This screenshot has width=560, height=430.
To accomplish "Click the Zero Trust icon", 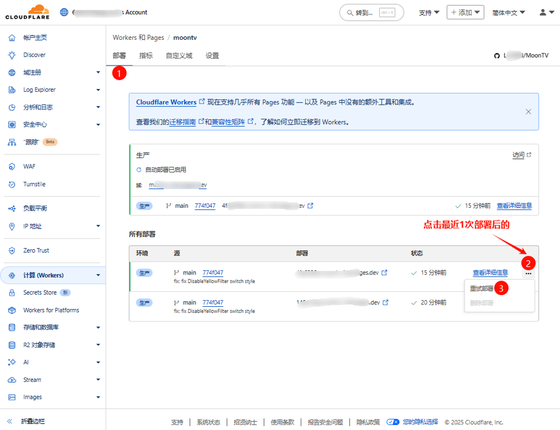I will tap(12, 250).
